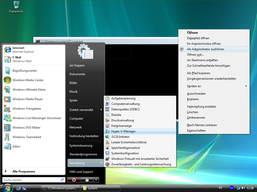Click the Druckverwaltung printer icon

(x=107, y=120)
